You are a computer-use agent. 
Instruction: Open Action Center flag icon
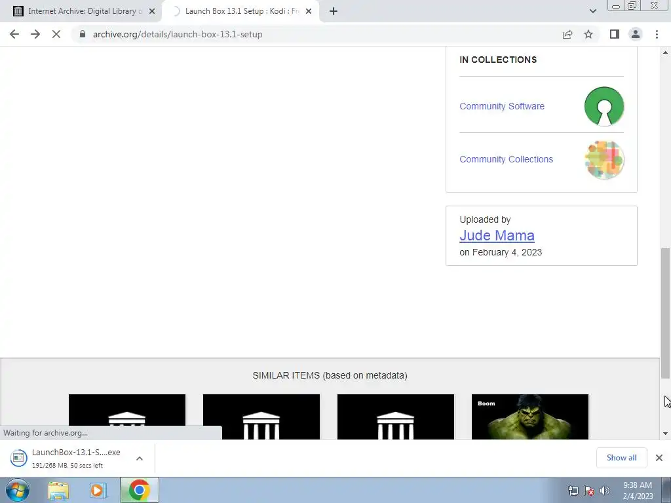589,491
